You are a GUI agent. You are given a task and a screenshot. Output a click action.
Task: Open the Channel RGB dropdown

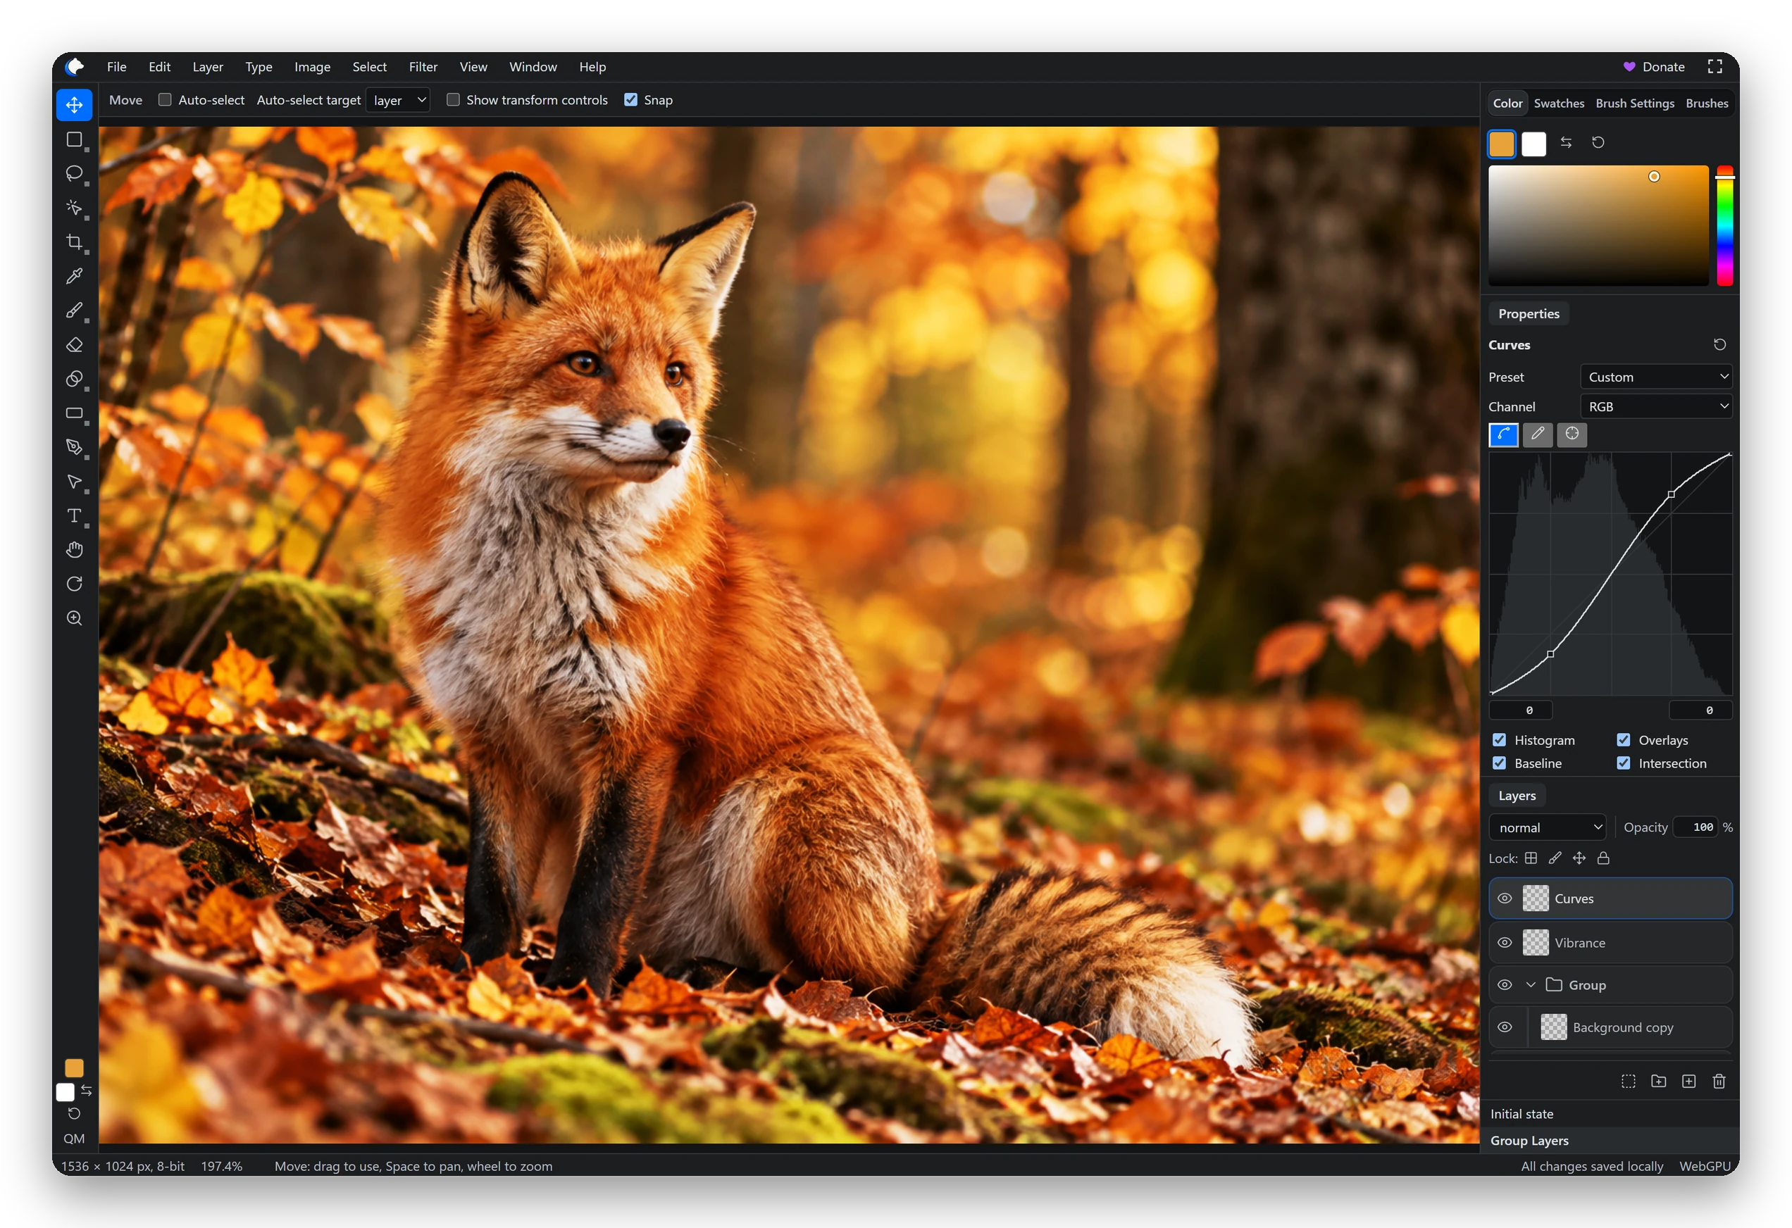[x=1655, y=406]
